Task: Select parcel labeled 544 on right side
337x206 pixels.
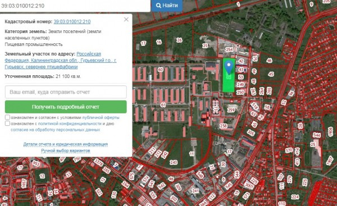Action: pos(317,135)
